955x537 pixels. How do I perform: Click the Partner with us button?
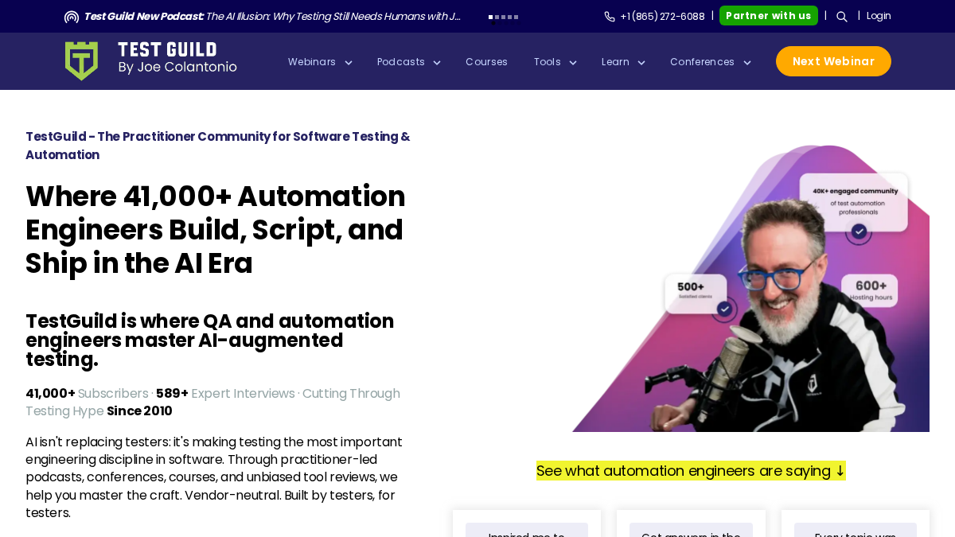[768, 16]
